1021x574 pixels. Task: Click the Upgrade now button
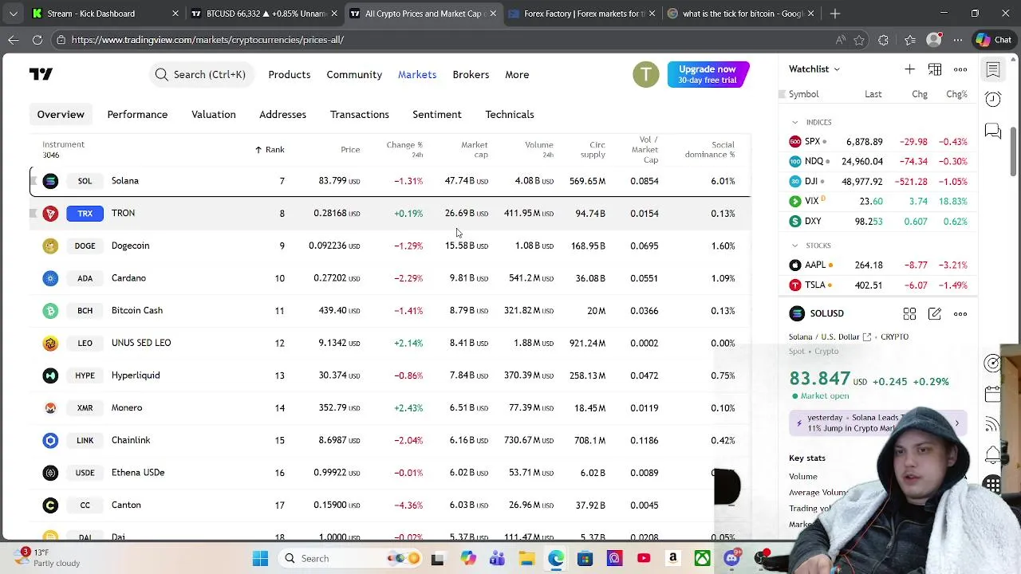708,74
